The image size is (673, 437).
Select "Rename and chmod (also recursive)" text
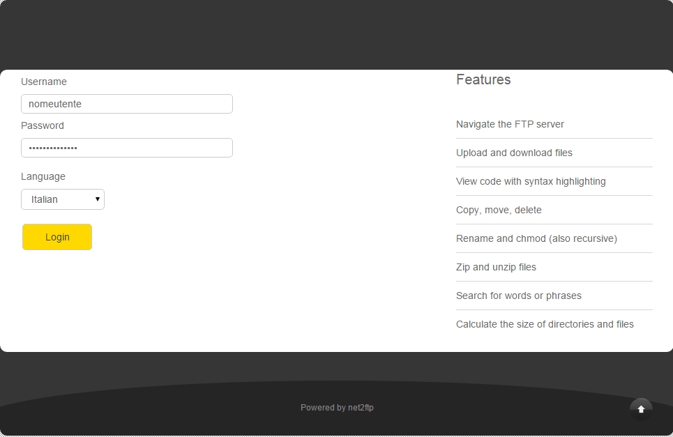coord(536,238)
